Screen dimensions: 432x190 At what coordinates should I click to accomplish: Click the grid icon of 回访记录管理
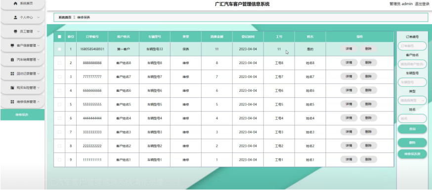(12, 74)
